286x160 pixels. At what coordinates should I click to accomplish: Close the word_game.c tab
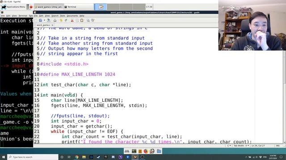tap(53, 25)
